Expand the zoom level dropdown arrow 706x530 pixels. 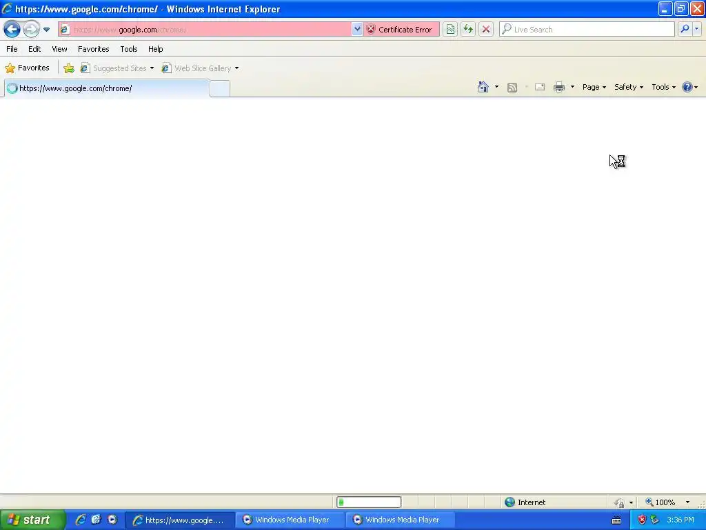tap(687, 502)
